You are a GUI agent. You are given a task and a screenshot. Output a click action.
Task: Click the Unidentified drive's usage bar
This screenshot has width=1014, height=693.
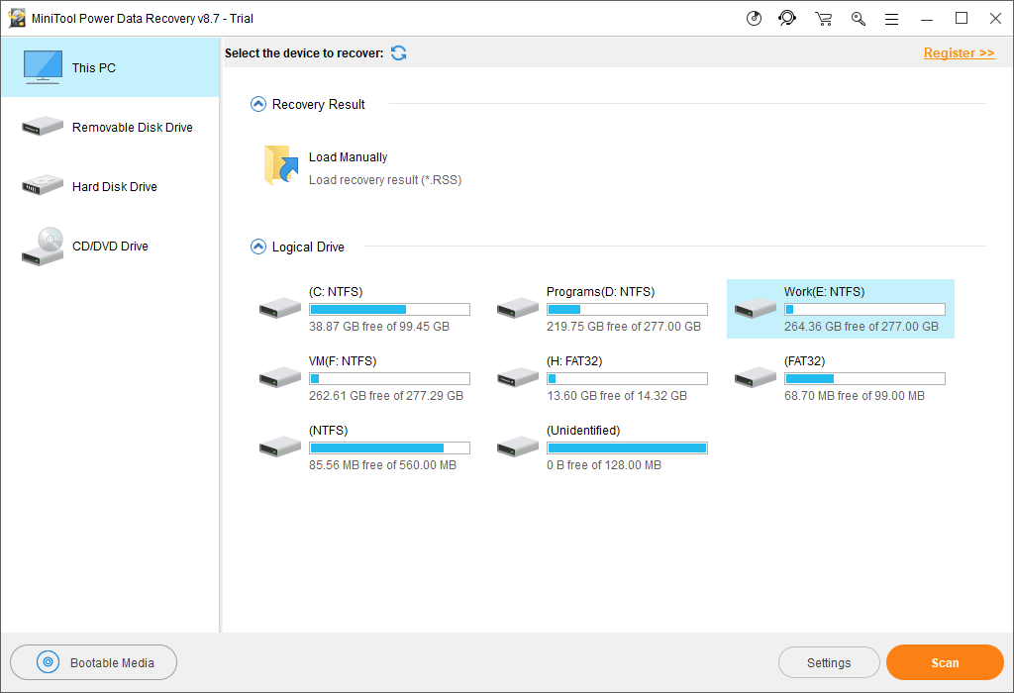[x=627, y=448]
